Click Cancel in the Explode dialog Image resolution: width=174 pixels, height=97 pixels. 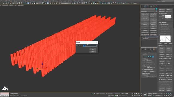pyautogui.click(x=93, y=51)
